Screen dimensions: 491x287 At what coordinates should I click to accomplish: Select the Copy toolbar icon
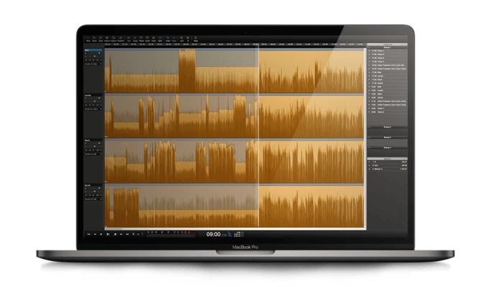coord(135,39)
